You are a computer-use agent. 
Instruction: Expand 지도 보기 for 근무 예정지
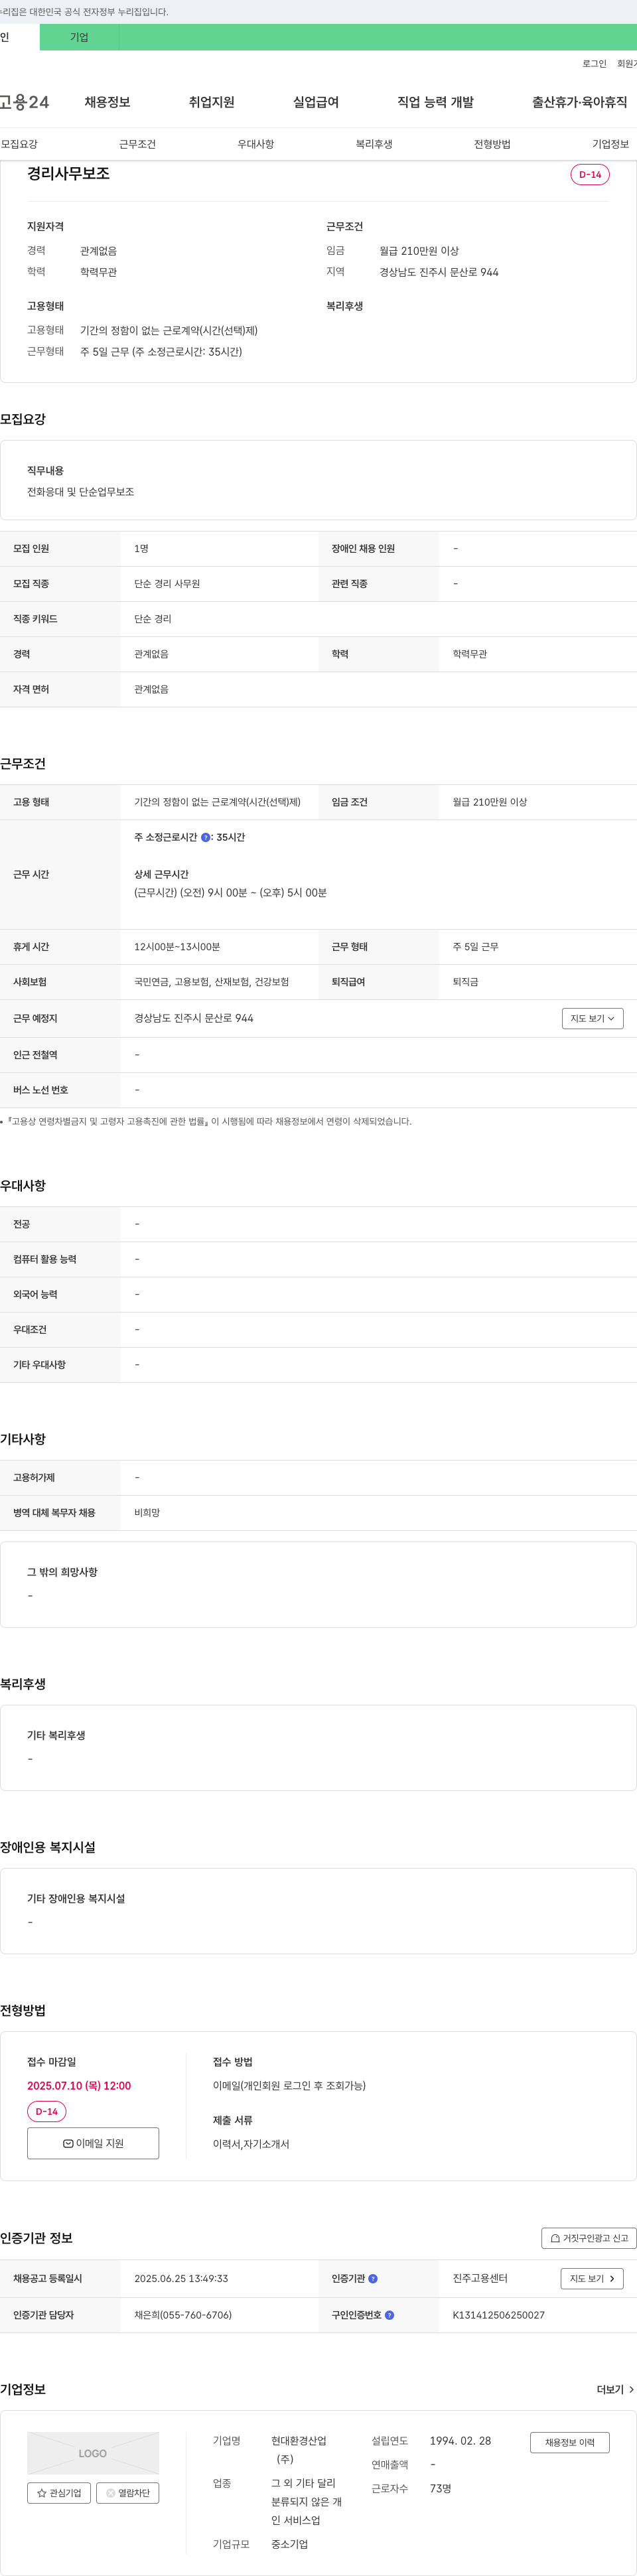tap(593, 1018)
